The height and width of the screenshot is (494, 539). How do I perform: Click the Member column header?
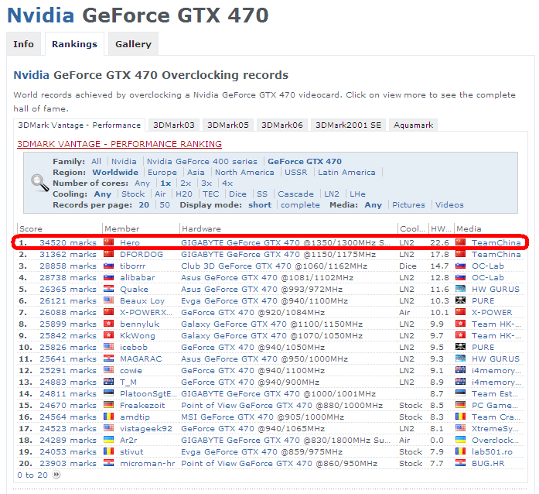click(121, 228)
